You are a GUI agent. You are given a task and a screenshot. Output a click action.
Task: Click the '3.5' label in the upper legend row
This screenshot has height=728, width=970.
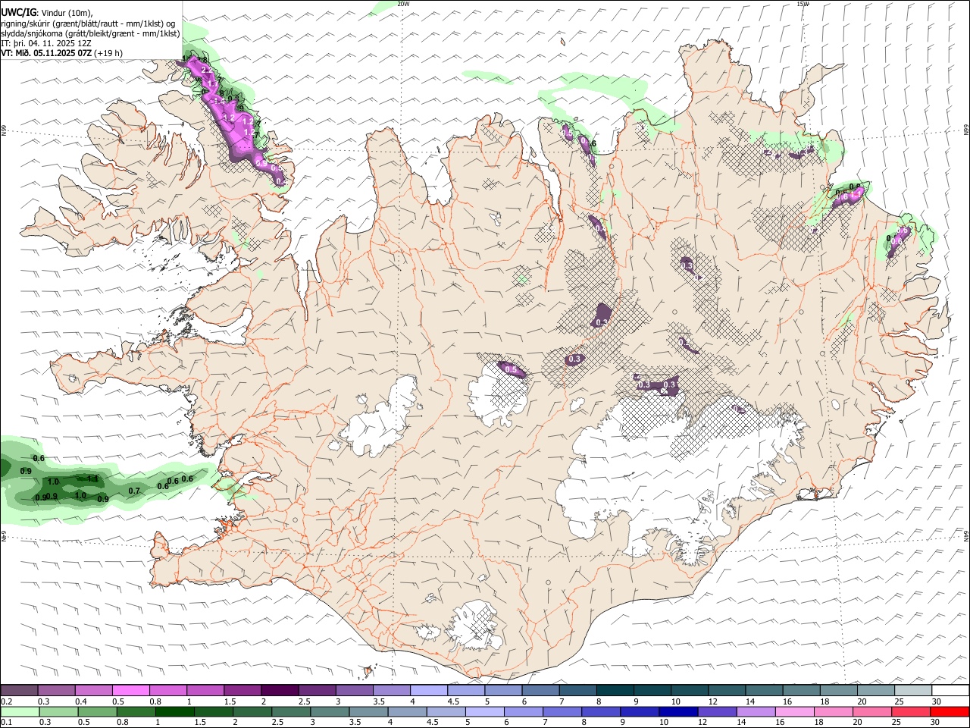click(378, 701)
